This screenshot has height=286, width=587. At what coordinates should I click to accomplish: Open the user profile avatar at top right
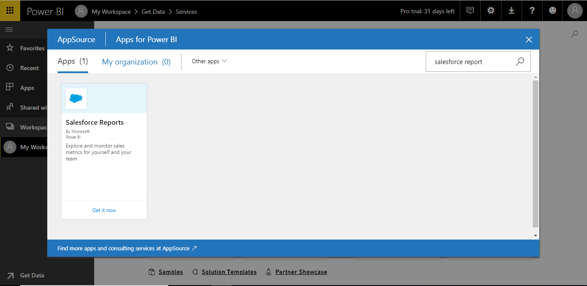575,11
